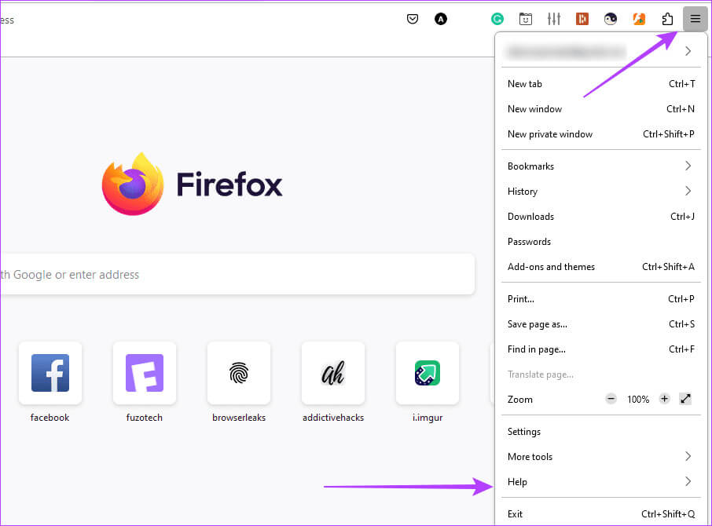Select New tab from menu
This screenshot has height=526, width=712.
(x=600, y=84)
